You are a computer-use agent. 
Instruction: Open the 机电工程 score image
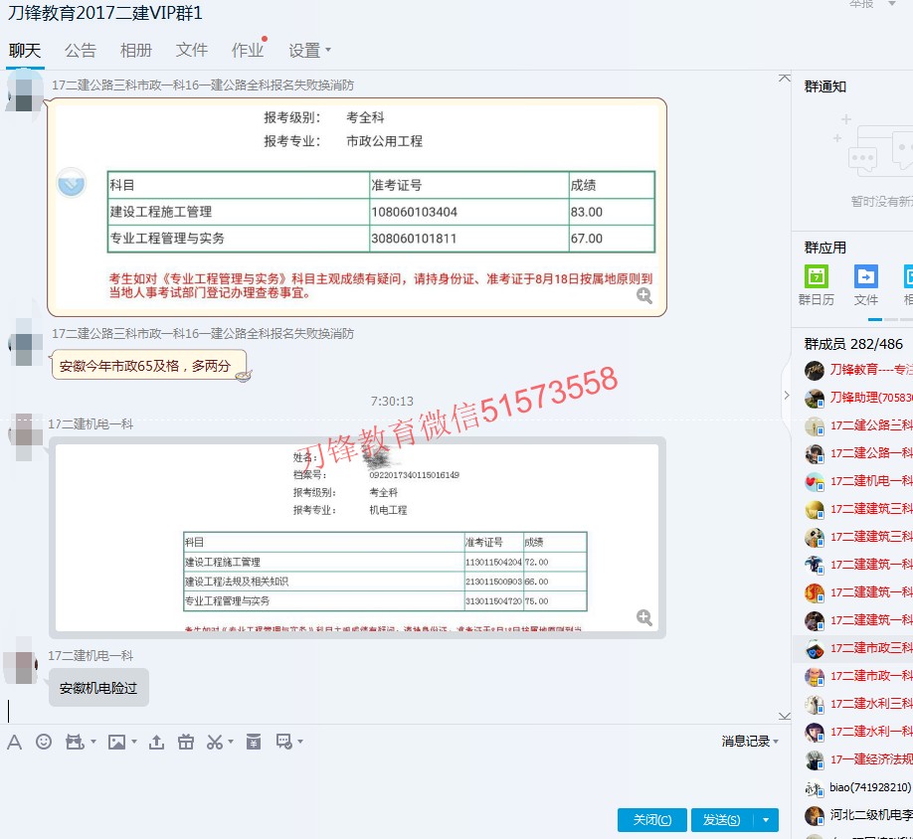point(357,538)
